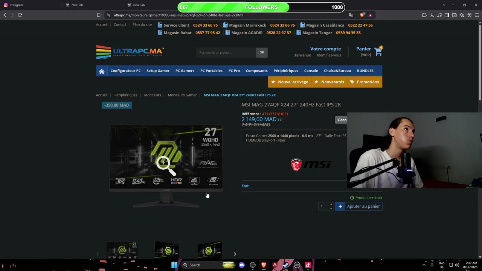This screenshot has width=482, height=271.
Task: Open the PC Gamers menu
Action: (x=185, y=71)
